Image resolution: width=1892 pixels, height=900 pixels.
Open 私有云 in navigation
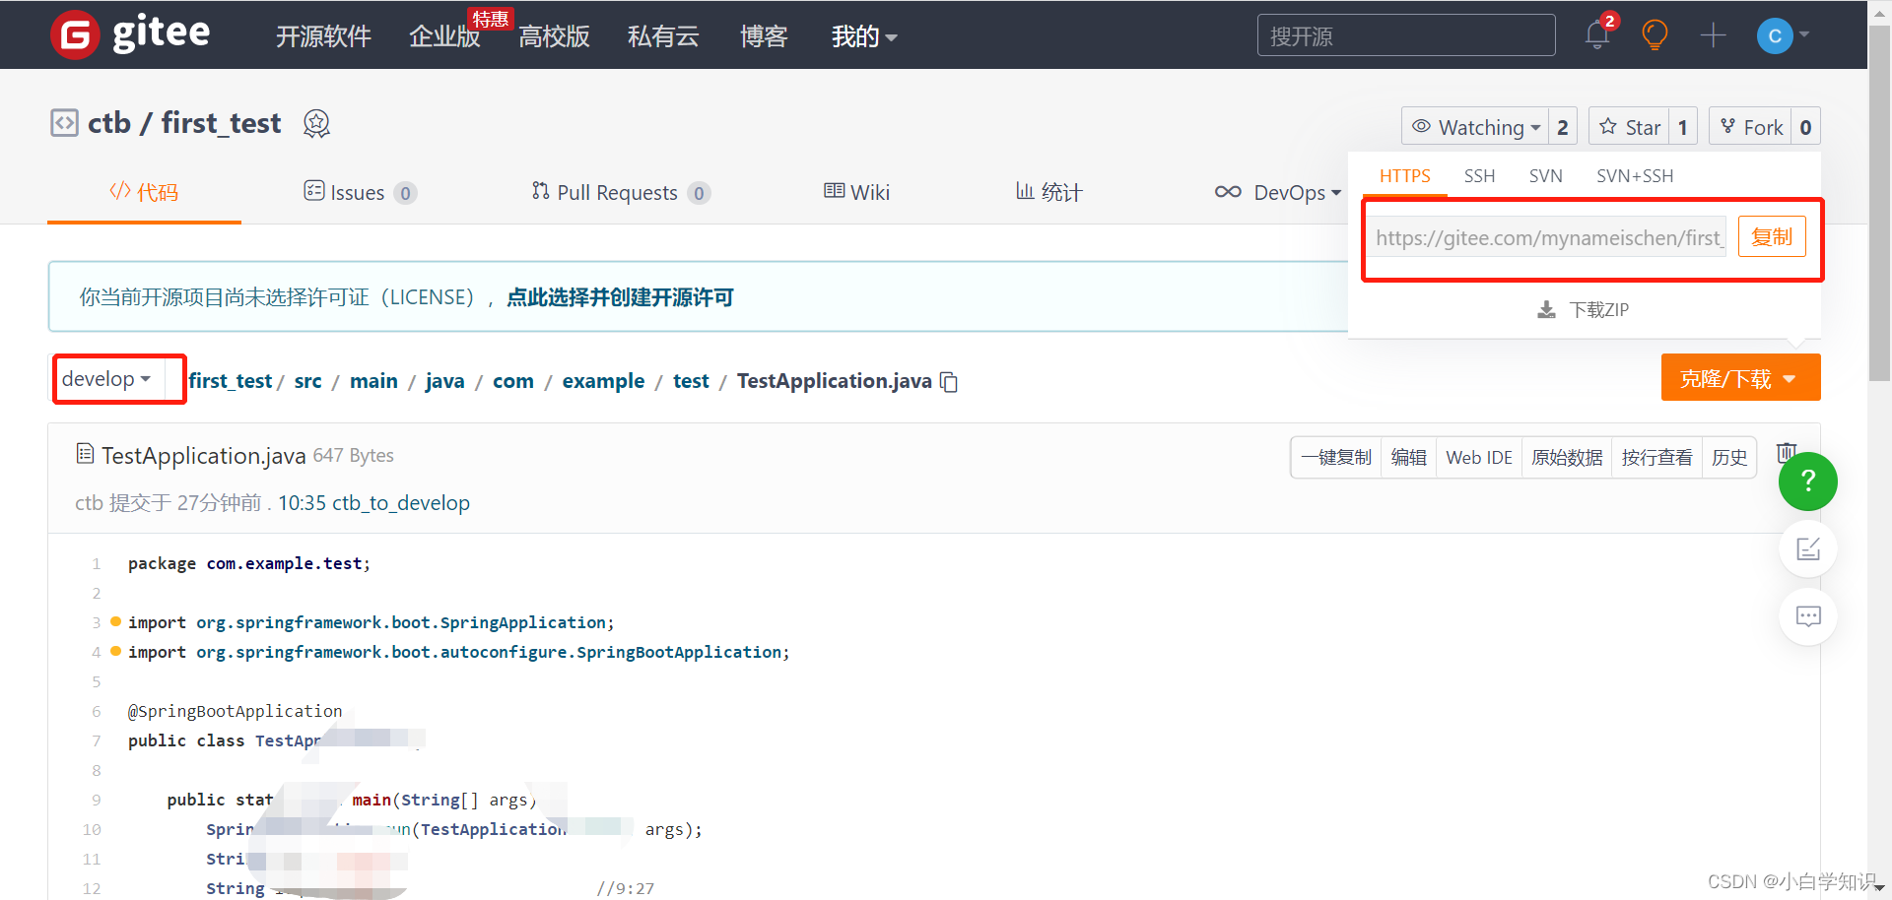point(663,36)
